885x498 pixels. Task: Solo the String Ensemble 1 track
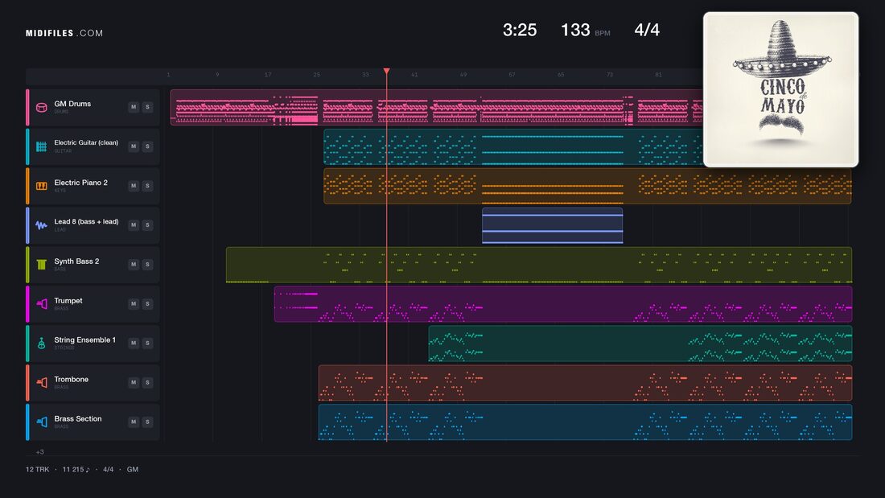147,343
